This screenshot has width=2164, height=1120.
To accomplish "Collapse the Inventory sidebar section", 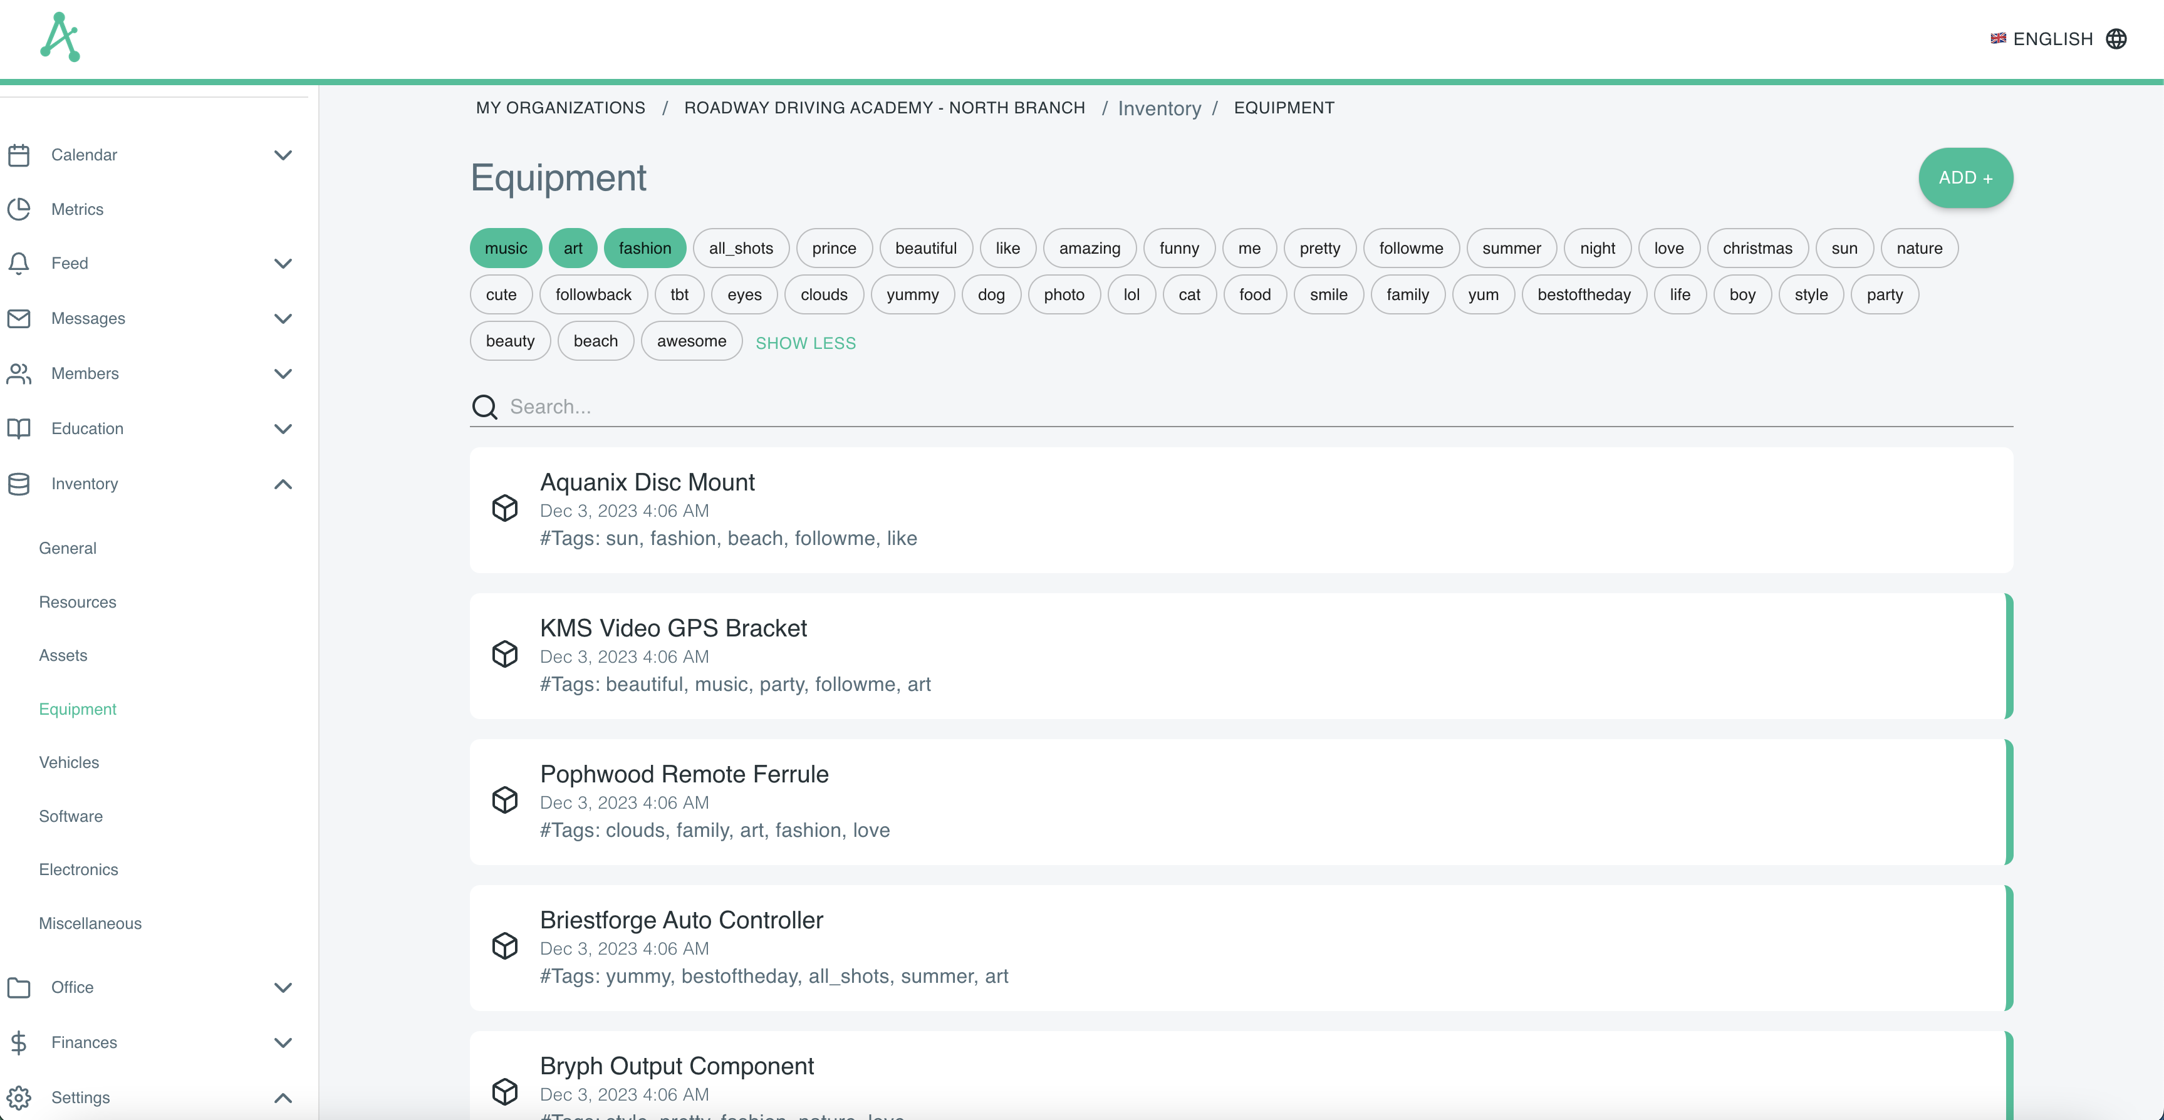I will click(x=283, y=484).
